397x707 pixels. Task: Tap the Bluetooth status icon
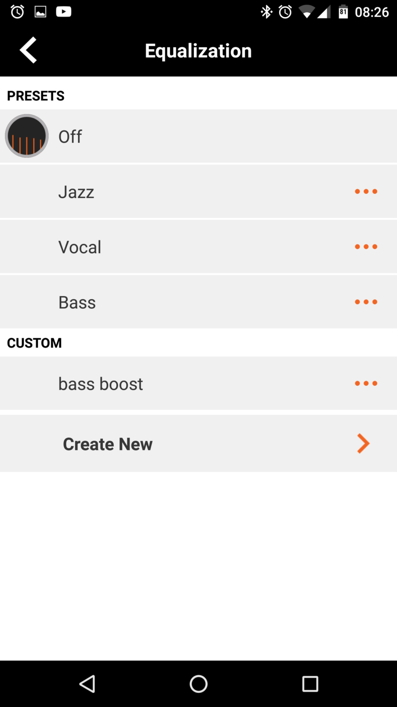click(x=267, y=12)
